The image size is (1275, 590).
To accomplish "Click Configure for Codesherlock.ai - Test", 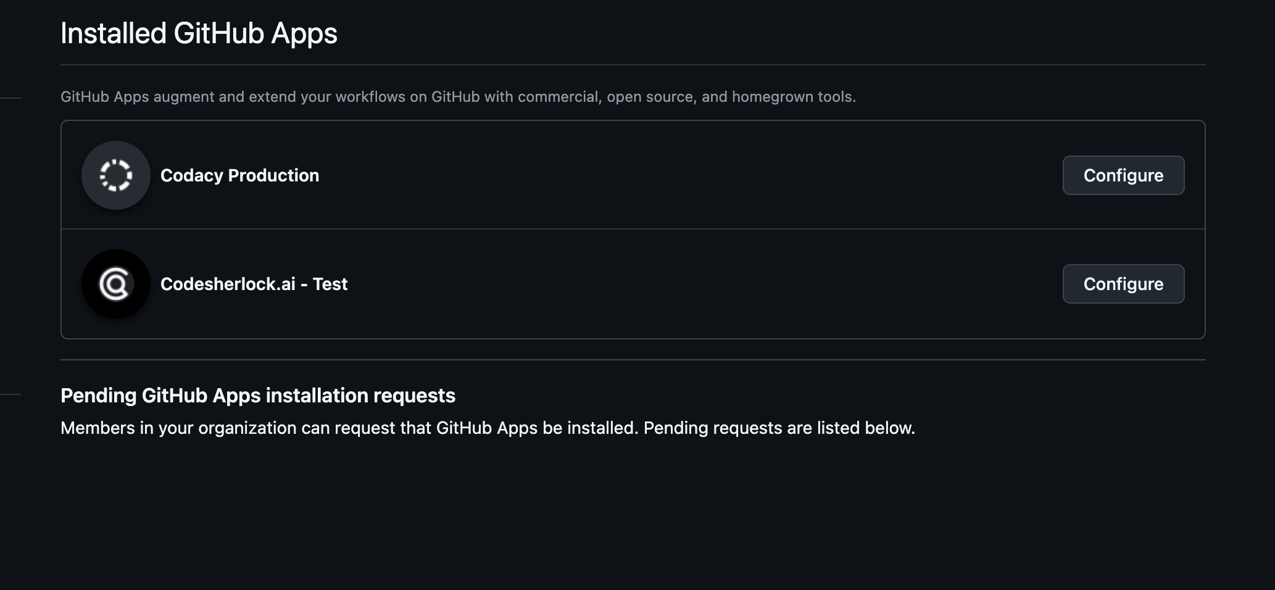I will (x=1123, y=284).
